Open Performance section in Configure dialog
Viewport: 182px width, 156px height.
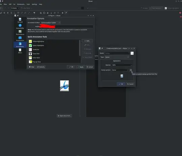[20, 33]
